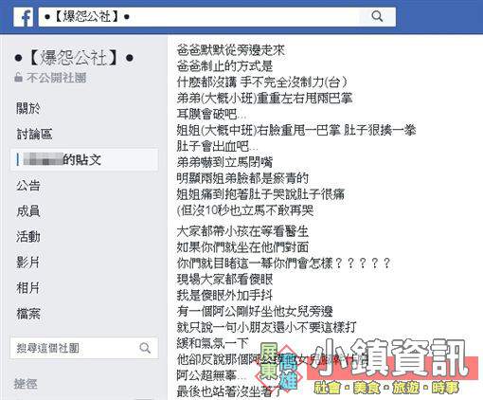Click the 不公開社團 privacy label
This screenshot has height=400, width=483.
click(56, 78)
